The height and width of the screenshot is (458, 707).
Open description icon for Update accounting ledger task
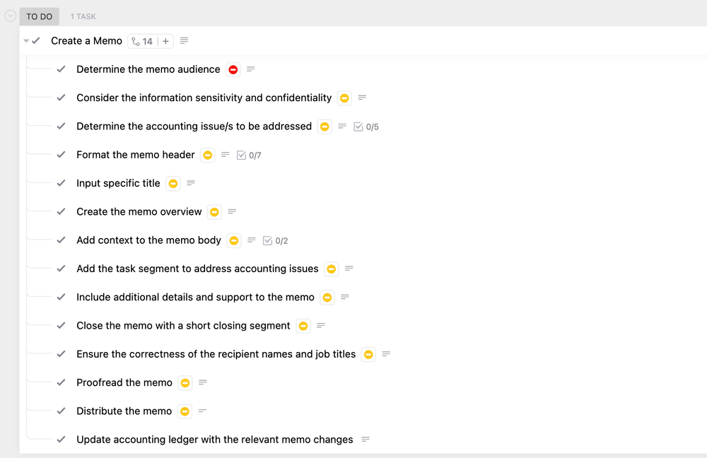click(366, 440)
